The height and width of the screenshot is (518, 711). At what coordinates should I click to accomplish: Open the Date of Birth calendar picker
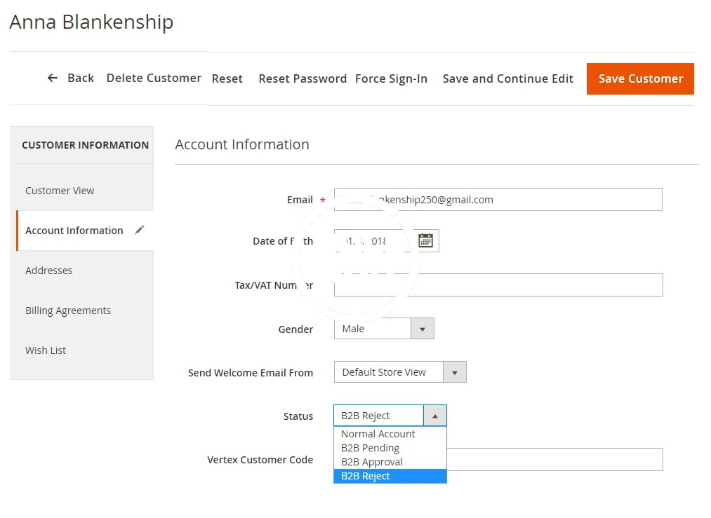point(425,241)
